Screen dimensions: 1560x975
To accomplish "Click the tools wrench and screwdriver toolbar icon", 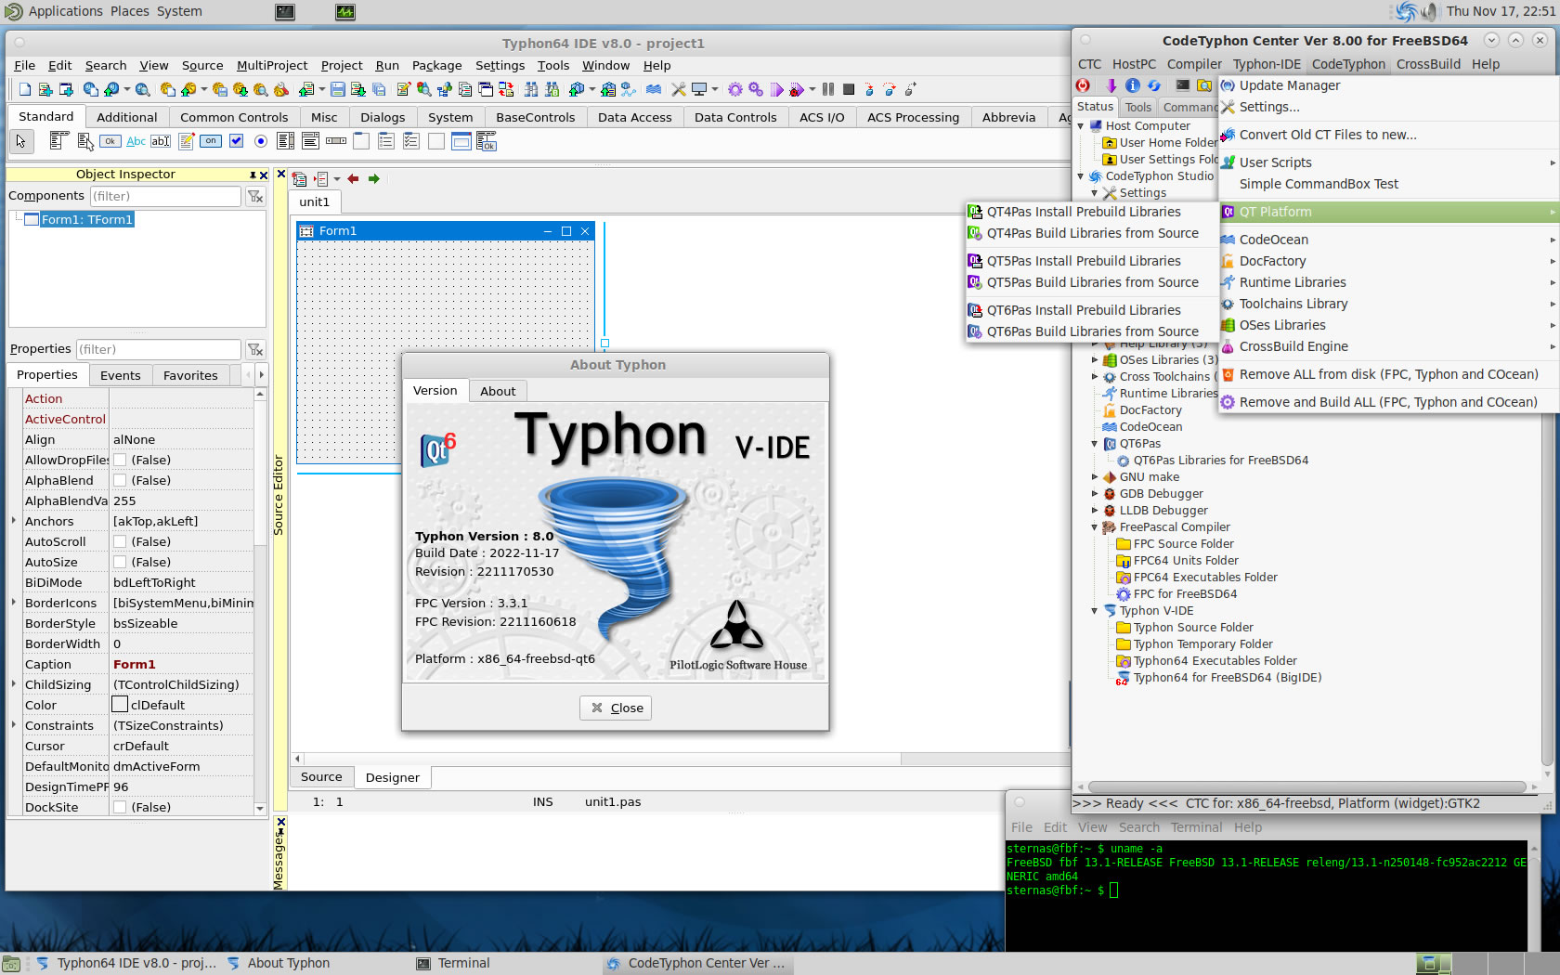I will 679,89.
